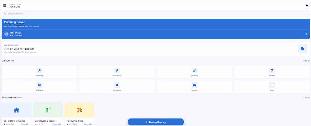Open the hamburger menu

pyautogui.click(x=5, y=6)
